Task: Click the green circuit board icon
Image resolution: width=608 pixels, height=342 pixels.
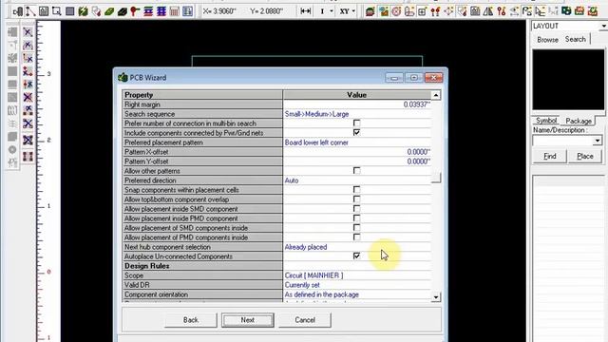Action: point(566,11)
